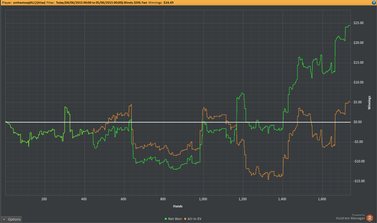Viewport: 377px width, 223px height.
Task: Open the help icon in the header
Action: (373, 2)
